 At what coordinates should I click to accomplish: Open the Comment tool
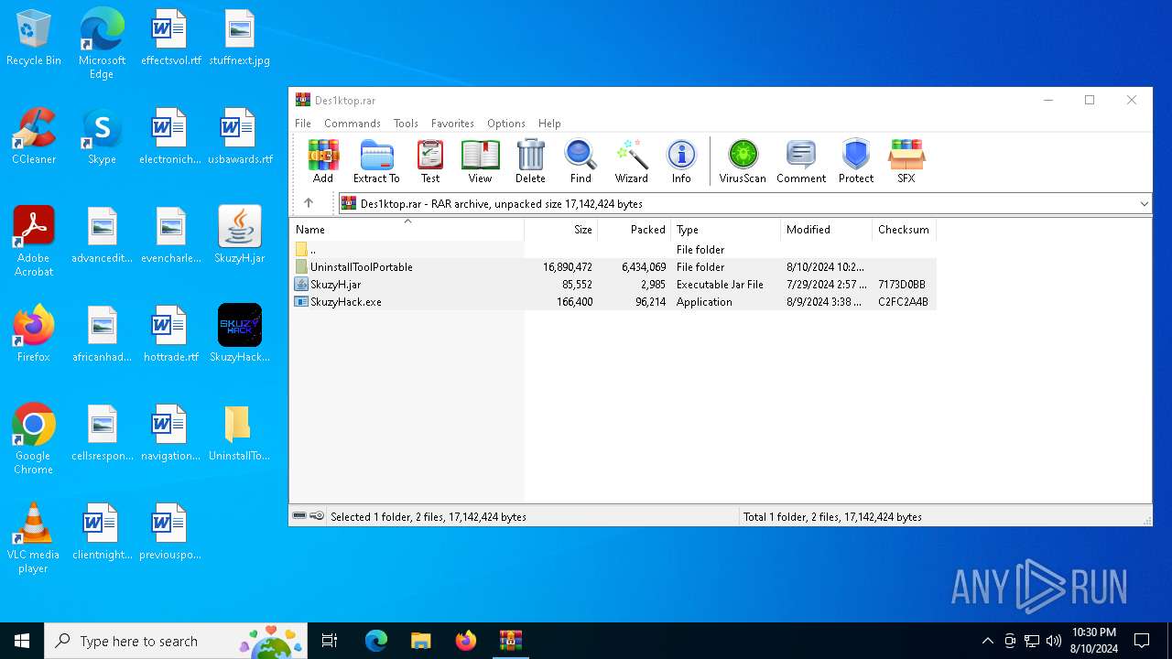pyautogui.click(x=801, y=161)
